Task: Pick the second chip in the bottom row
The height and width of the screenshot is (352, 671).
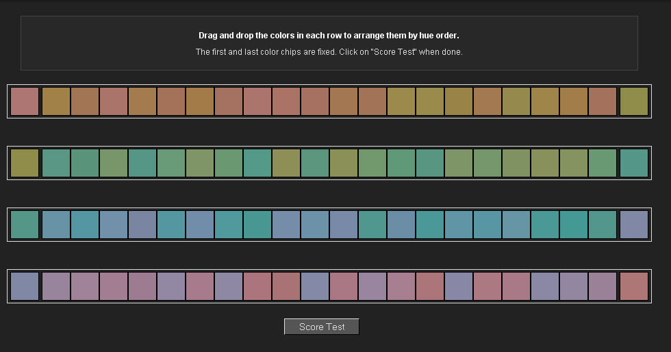Action: click(56, 286)
